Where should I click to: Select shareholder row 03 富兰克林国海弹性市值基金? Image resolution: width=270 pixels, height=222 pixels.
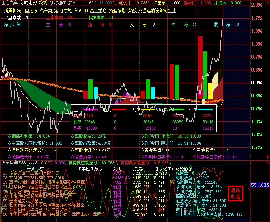coord(46,182)
